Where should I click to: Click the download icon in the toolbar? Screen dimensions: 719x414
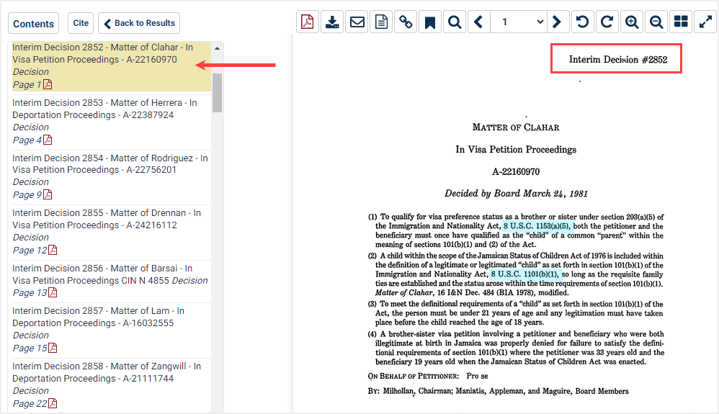(332, 22)
